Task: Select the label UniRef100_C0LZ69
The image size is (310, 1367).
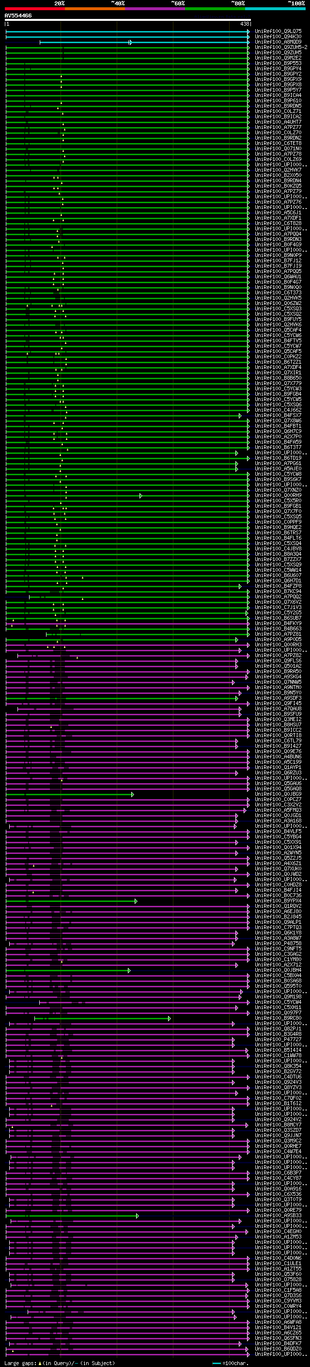Action: pyautogui.click(x=278, y=159)
